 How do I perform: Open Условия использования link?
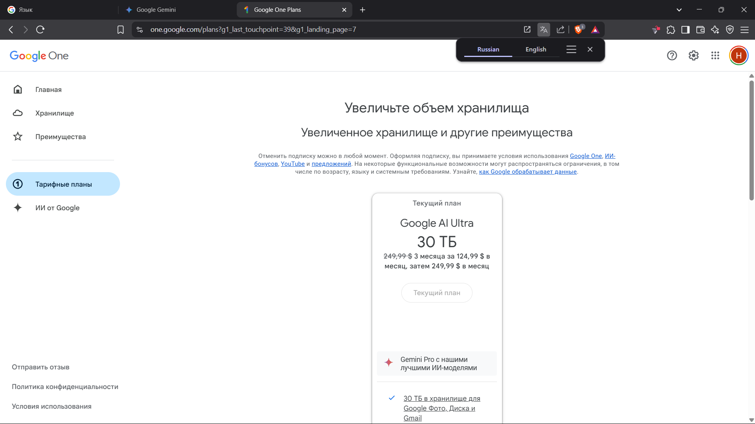pyautogui.click(x=52, y=406)
